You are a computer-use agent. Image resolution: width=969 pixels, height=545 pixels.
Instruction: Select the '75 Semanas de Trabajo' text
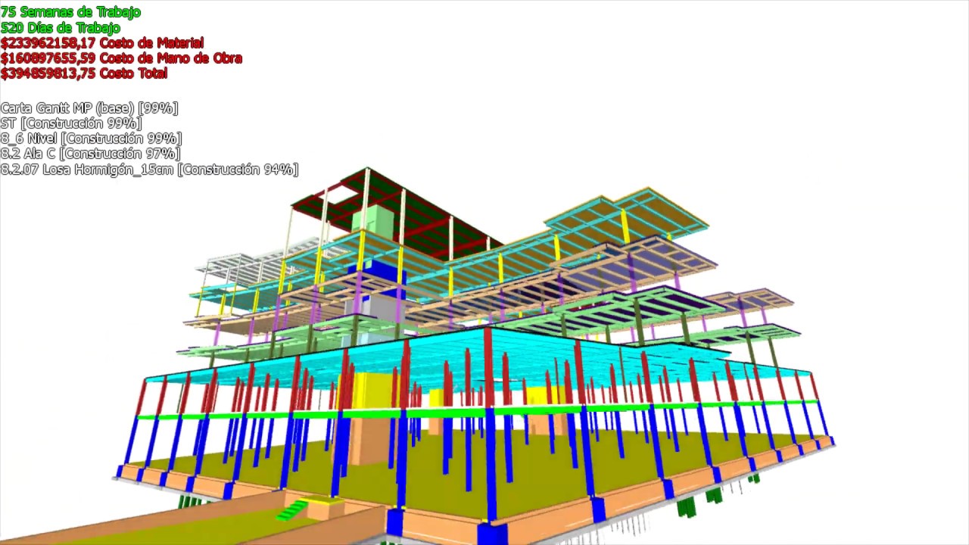[70, 12]
